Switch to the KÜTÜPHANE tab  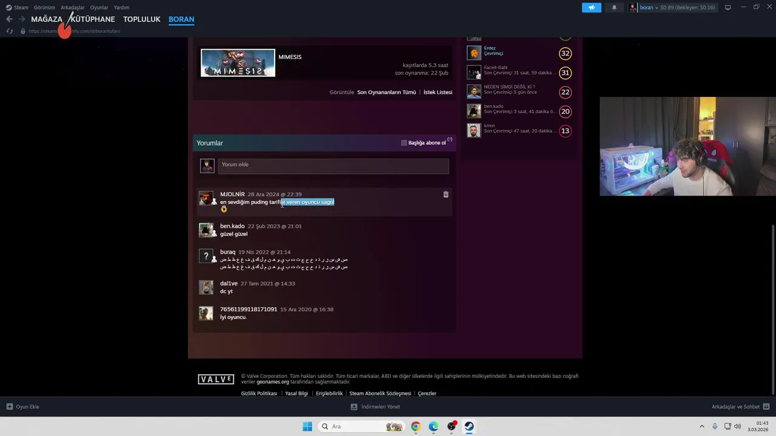tap(92, 19)
